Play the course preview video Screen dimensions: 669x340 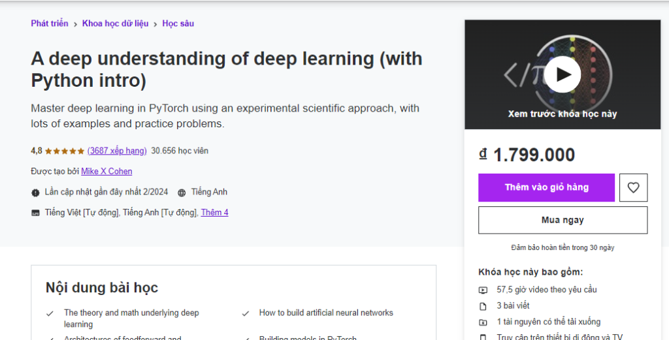point(562,74)
